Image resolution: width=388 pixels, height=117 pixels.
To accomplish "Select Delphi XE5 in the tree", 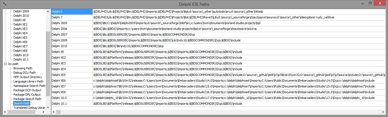I will [20, 38].
